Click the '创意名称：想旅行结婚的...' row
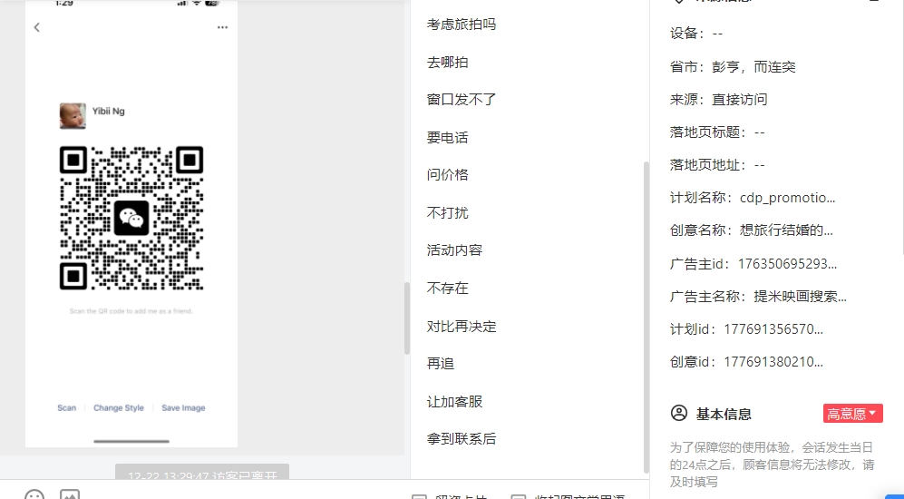 point(752,230)
